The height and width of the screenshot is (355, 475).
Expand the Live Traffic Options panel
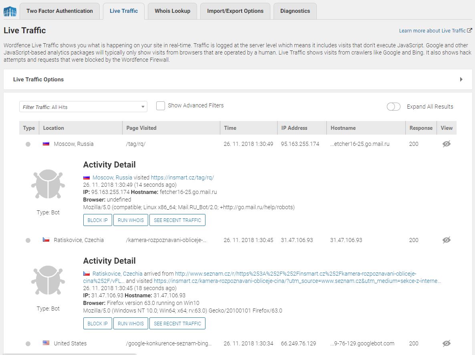(238, 79)
